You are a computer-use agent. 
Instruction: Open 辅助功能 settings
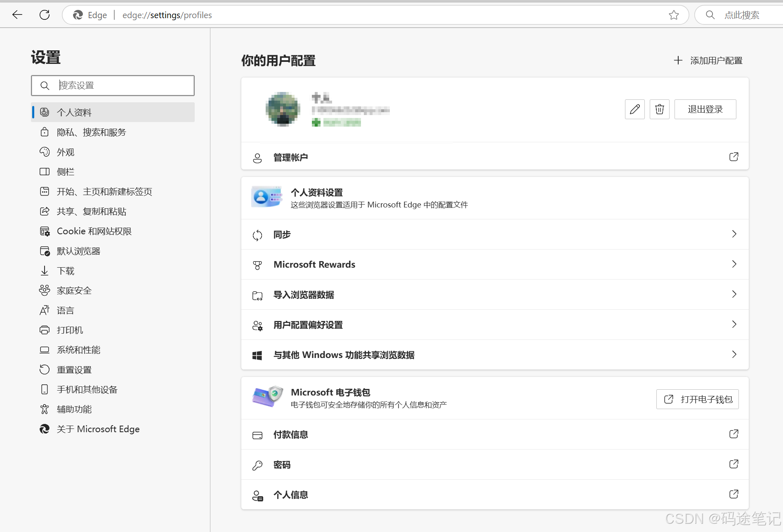[113, 409]
